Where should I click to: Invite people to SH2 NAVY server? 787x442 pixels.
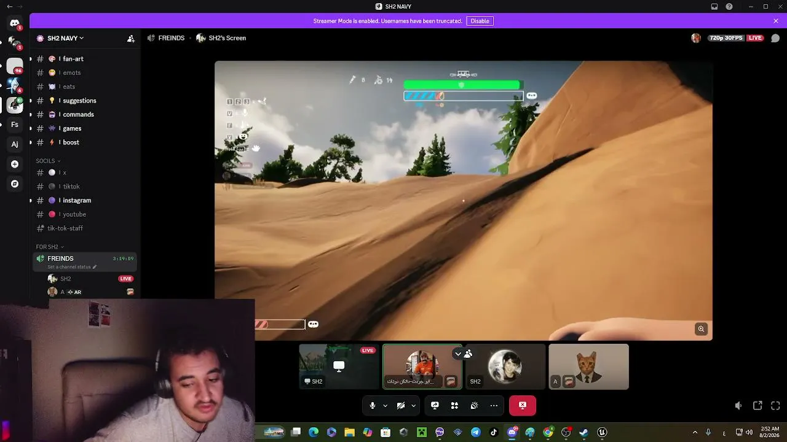131,38
